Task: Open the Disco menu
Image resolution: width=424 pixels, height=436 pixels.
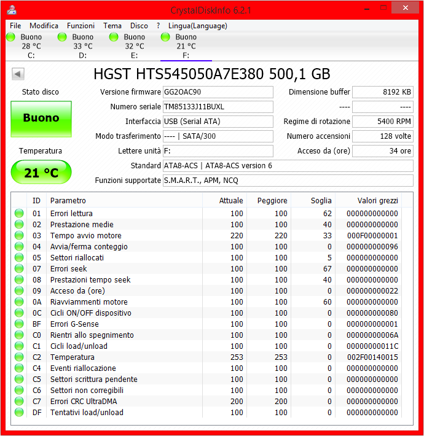Action: coord(139,26)
